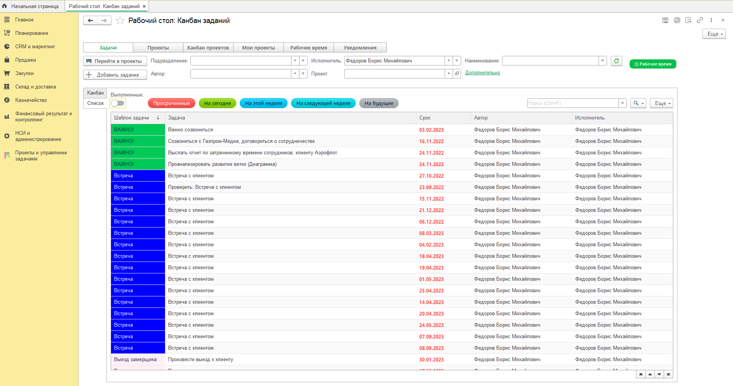Click the save diskette icon
This screenshot has height=386, width=733.
[x=665, y=20]
